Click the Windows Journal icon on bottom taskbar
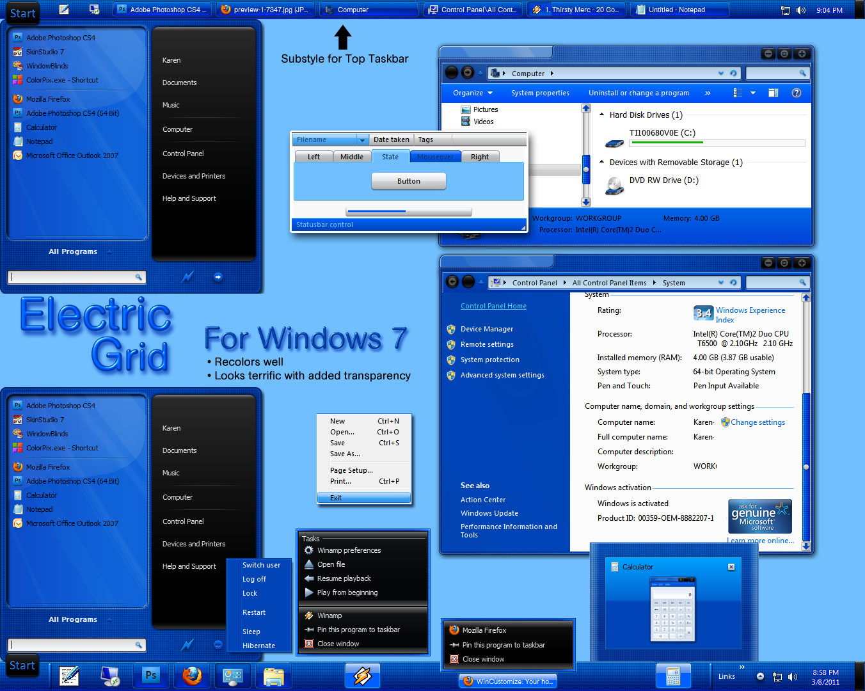Viewport: 865px width, 691px height. 69,676
